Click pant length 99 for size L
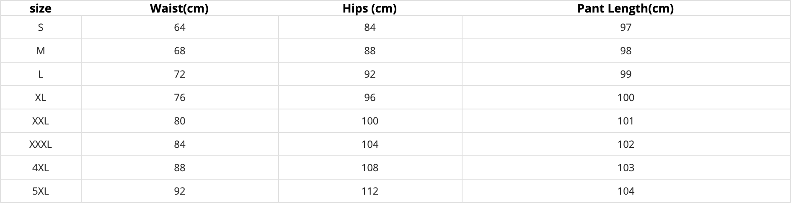Screen dimensions: 791x203 point(626,74)
